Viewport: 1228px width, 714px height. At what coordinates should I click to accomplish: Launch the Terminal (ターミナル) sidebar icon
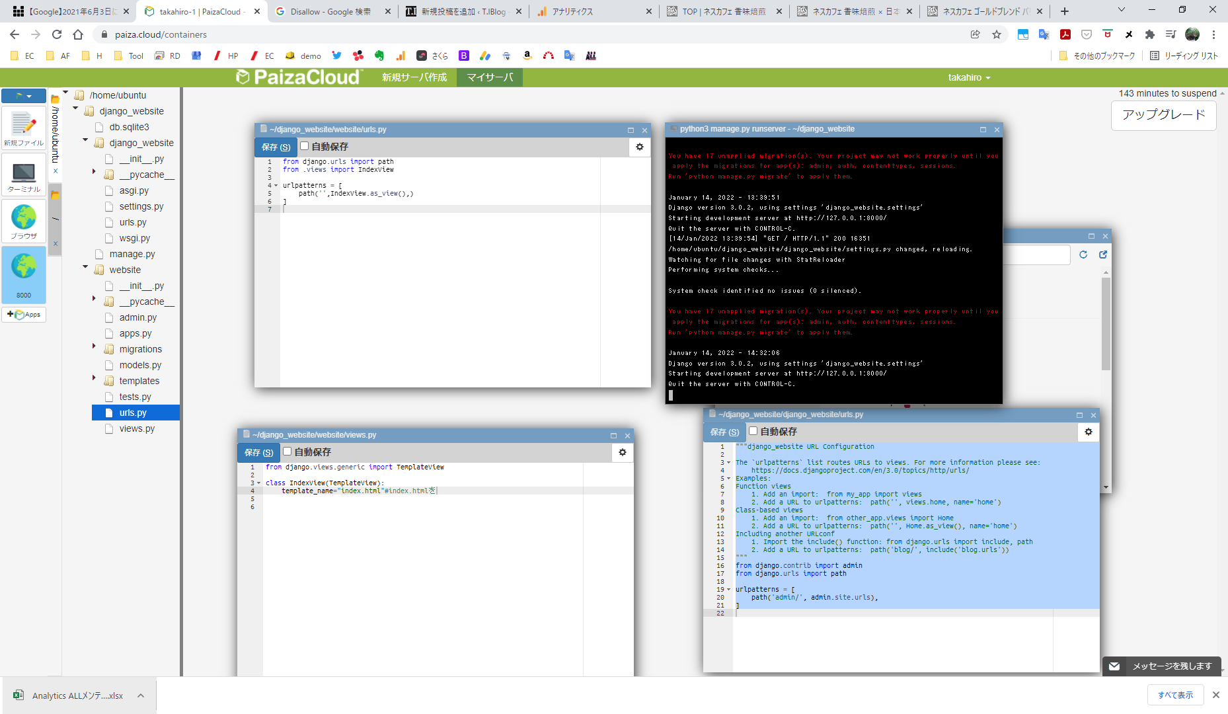tap(24, 175)
